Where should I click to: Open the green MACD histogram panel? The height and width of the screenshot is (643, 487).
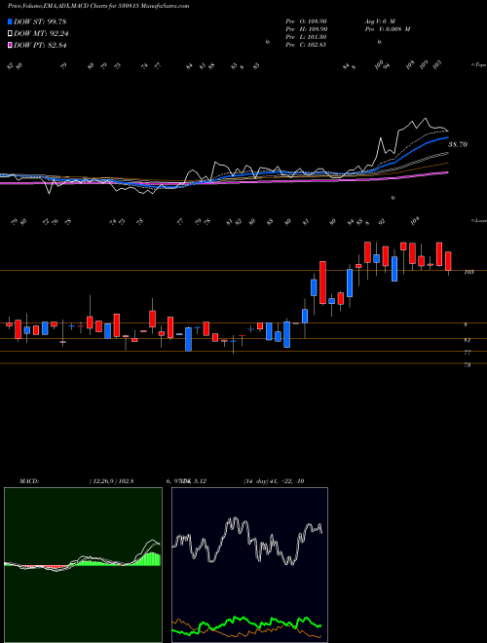point(83,565)
